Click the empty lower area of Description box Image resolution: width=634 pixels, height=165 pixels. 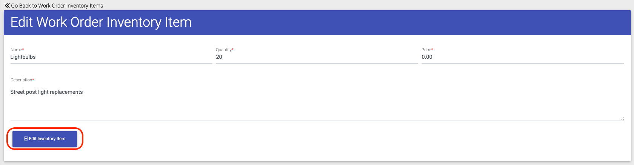[317, 110]
